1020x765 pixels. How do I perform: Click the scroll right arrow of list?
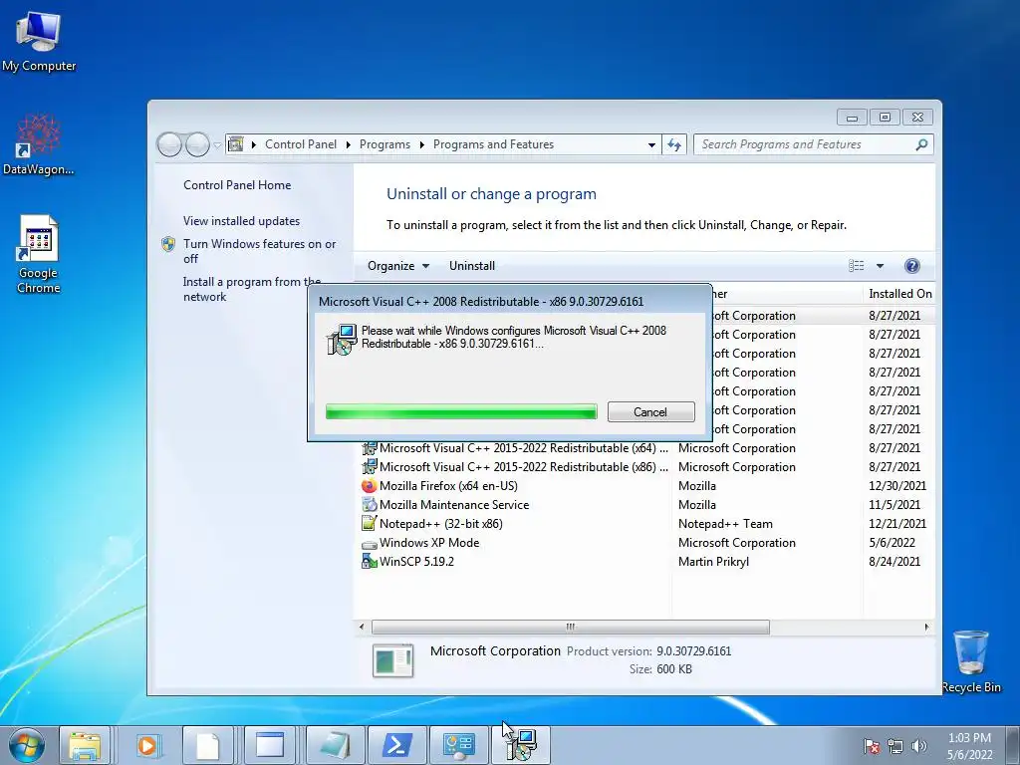926,628
